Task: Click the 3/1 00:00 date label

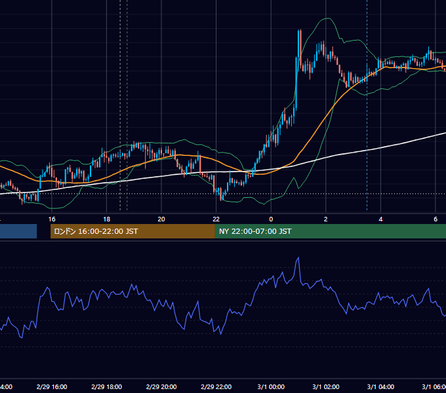Action: point(271,386)
